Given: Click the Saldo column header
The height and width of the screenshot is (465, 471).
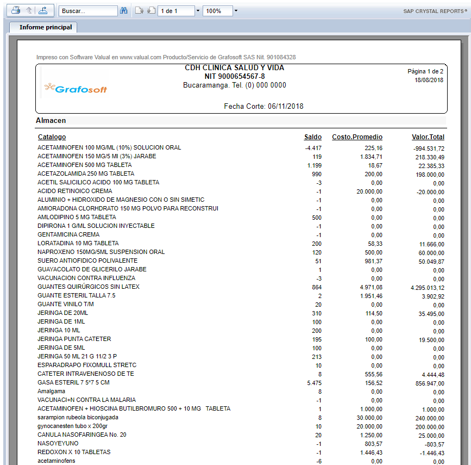Looking at the screenshot, I should click(312, 137).
